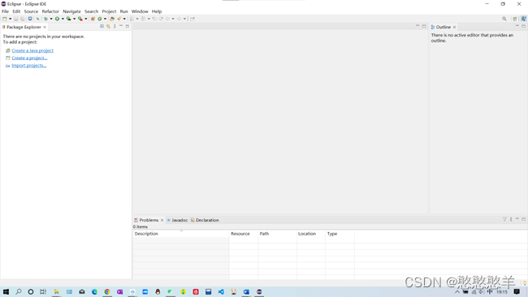Click the Windows Start button
528x297 pixels.
coord(6,291)
